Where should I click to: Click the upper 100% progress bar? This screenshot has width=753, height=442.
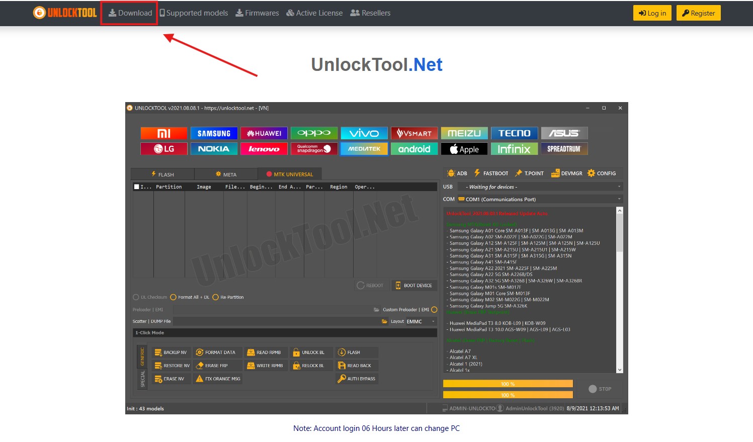coord(508,384)
